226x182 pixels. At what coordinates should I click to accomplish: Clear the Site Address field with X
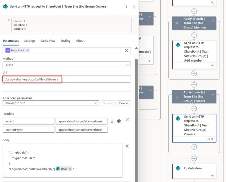click(126, 50)
